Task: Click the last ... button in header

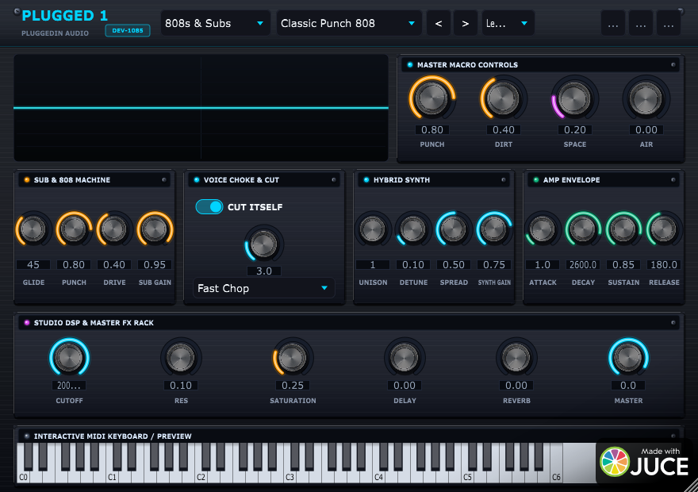Action: (x=668, y=23)
